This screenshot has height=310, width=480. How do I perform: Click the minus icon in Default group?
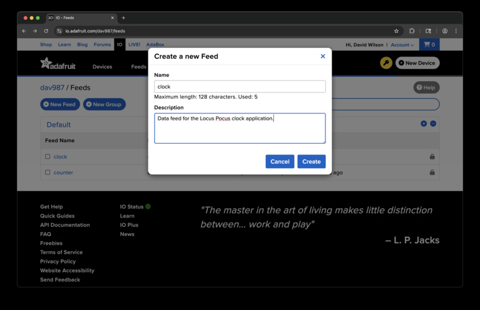click(x=433, y=123)
